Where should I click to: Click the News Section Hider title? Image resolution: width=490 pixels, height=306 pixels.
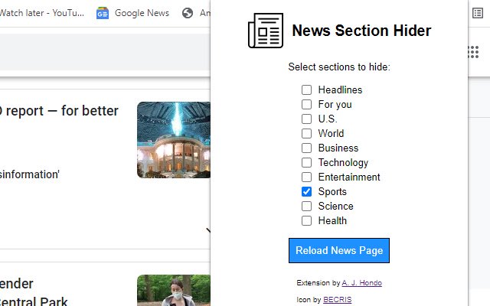361,31
